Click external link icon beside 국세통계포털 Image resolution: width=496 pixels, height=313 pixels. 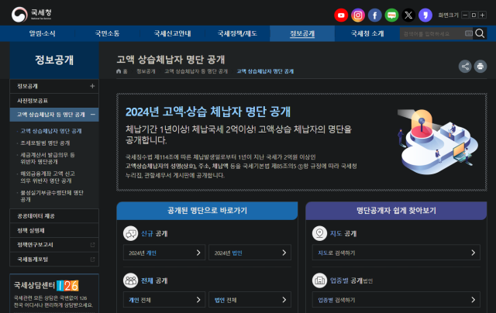[x=92, y=260]
